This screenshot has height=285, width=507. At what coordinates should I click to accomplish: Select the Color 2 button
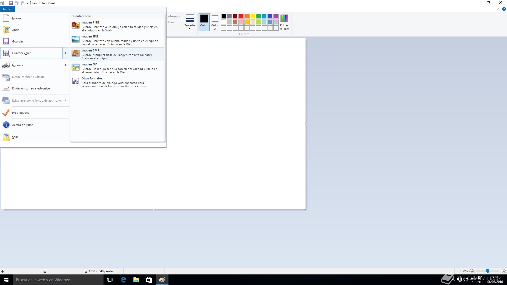point(215,22)
